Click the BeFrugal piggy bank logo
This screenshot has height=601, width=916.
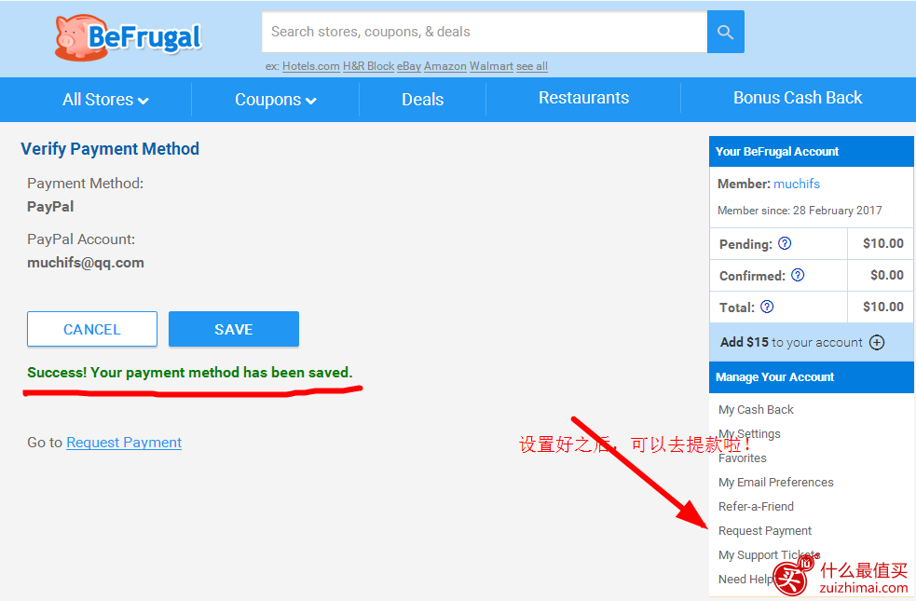(128, 38)
